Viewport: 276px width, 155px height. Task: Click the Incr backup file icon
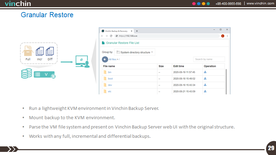coord(40,51)
